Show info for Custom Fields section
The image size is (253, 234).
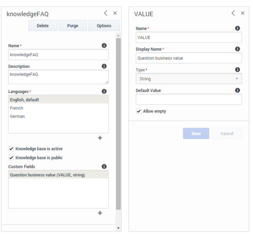coord(104,166)
